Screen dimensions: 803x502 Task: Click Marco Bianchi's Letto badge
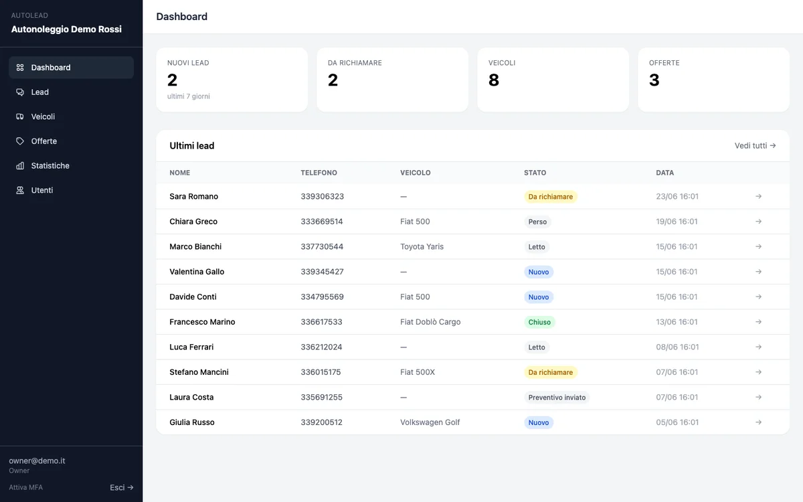537,247
